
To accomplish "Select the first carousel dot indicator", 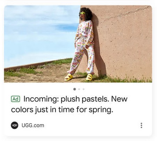I will [x=74, y=89].
